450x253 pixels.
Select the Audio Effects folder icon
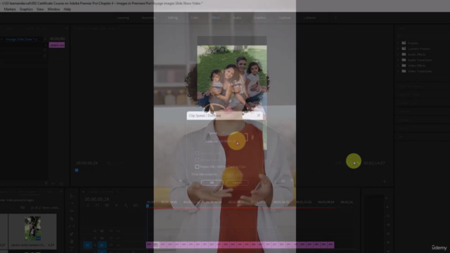pyautogui.click(x=404, y=54)
